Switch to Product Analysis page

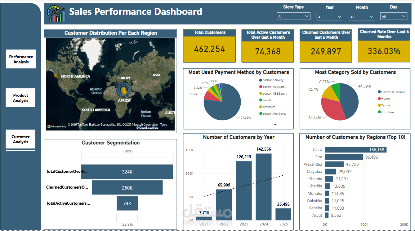pyautogui.click(x=21, y=98)
